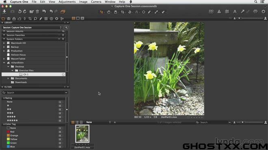Switch viewer to single image view
The width and height of the screenshot is (268, 150).
(78, 18)
